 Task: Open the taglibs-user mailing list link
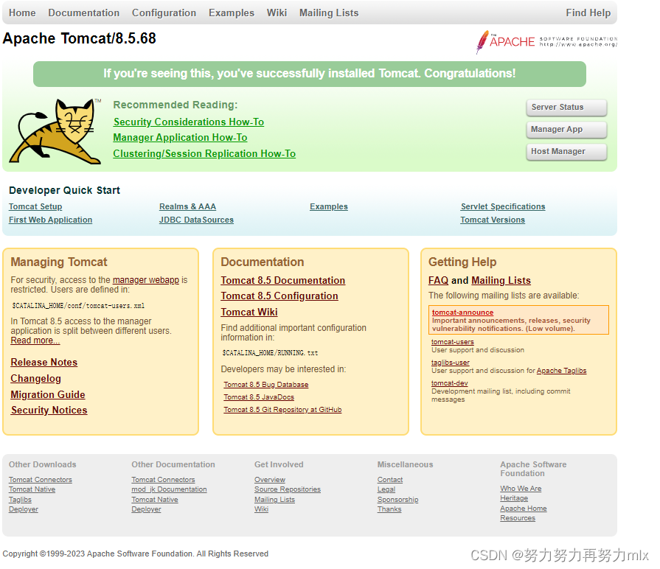(451, 363)
